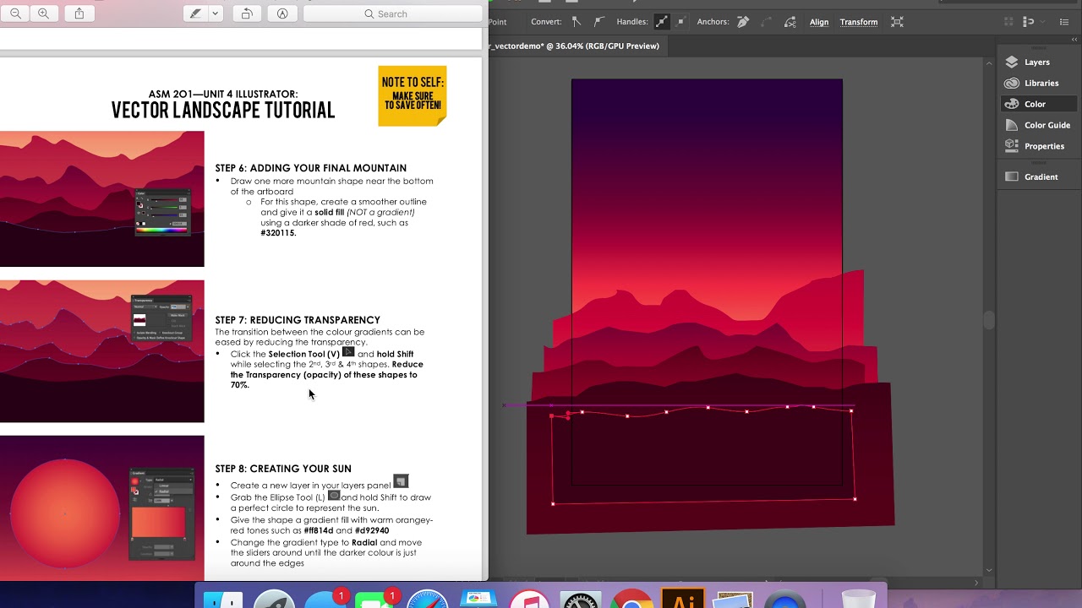Show the Markup toolbar in Preview
The height and width of the screenshot is (608, 1082).
click(282, 14)
